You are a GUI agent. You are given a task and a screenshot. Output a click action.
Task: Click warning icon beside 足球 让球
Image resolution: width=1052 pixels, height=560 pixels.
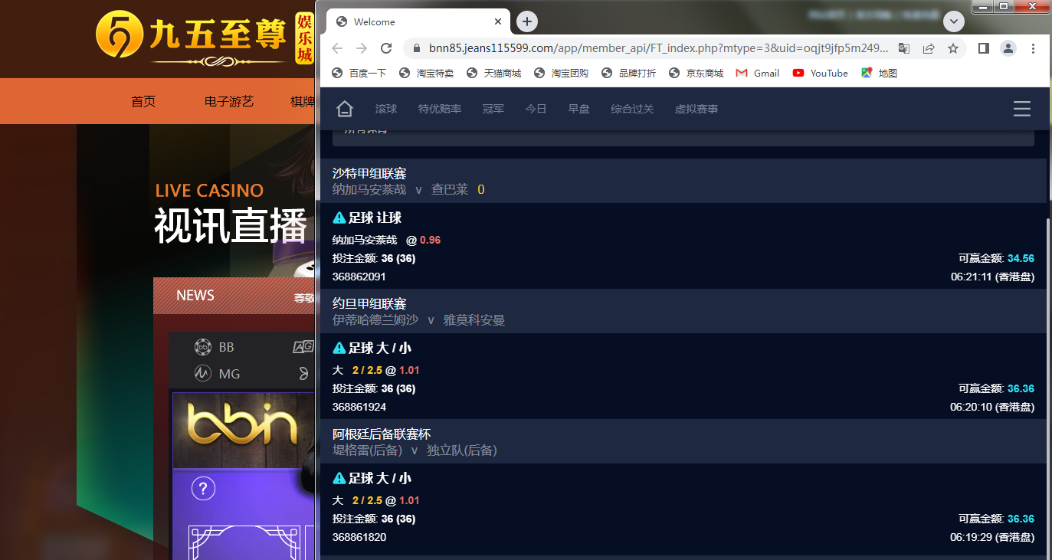(339, 218)
